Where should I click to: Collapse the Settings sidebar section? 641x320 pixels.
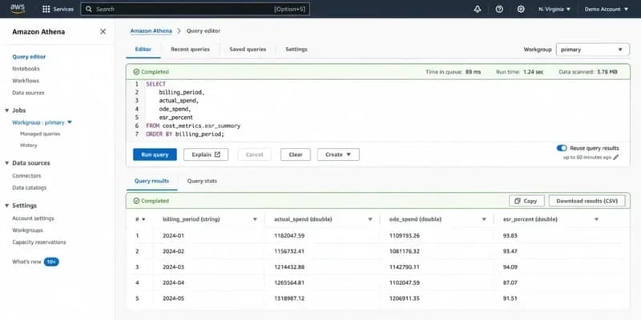click(x=7, y=206)
